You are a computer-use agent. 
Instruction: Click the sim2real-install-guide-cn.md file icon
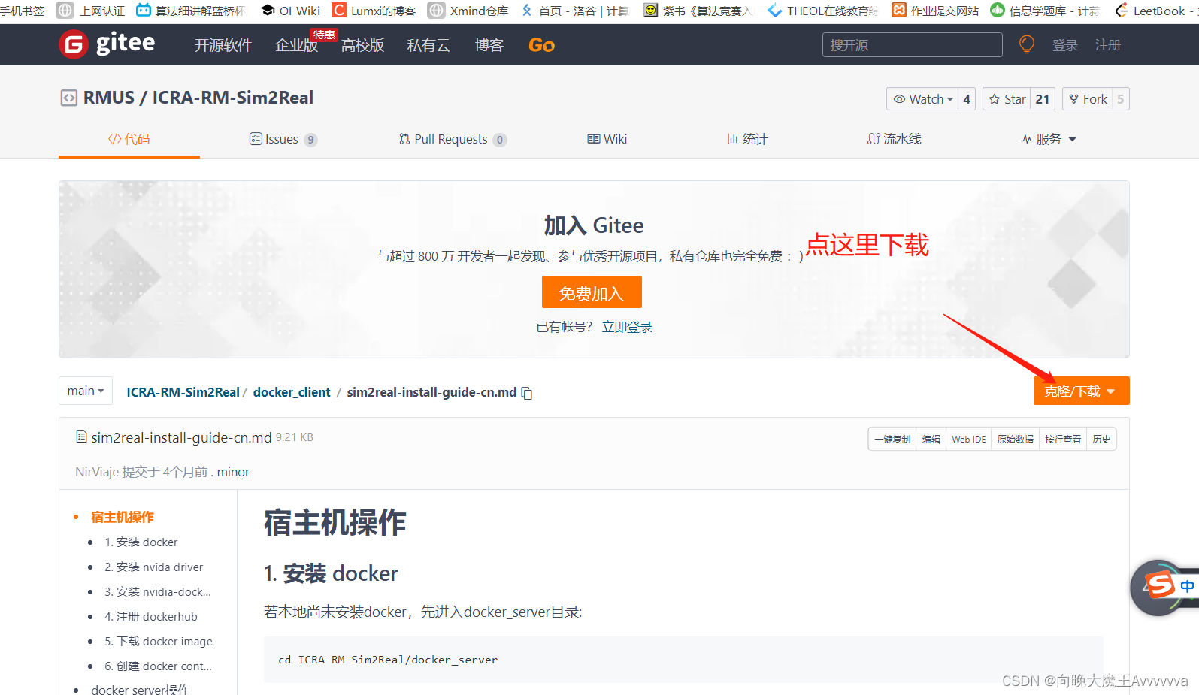(x=81, y=437)
